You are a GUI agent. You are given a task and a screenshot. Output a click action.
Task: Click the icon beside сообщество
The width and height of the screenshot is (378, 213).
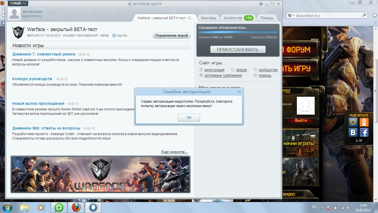pyautogui.click(x=255, y=70)
